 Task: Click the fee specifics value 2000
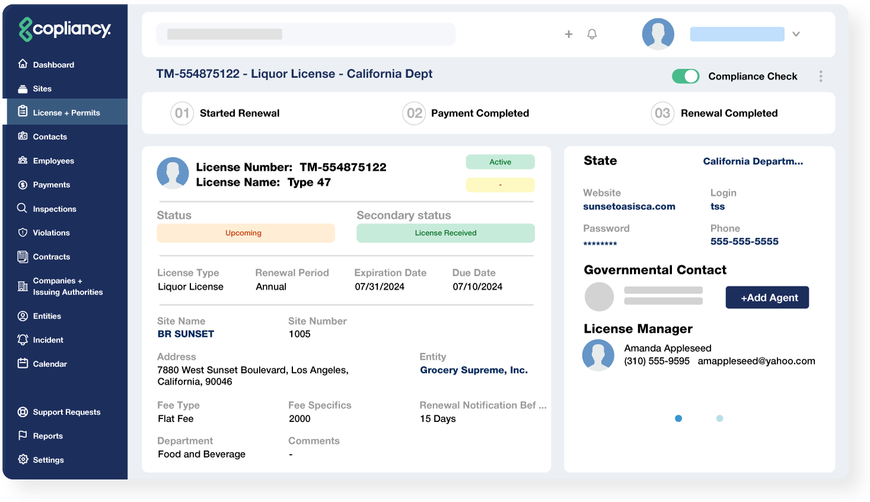(x=299, y=418)
